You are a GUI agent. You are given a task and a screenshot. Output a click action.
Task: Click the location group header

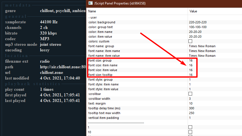point(17,56)
